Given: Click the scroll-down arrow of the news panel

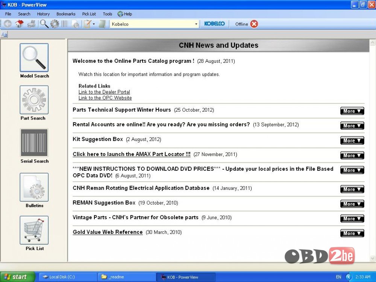Looking at the screenshot, I should tap(372, 258).
